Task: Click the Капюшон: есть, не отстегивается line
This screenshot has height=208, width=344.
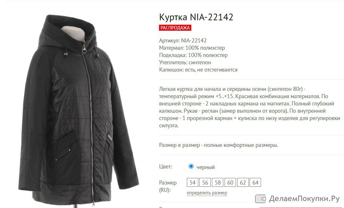Action: pos(198,70)
